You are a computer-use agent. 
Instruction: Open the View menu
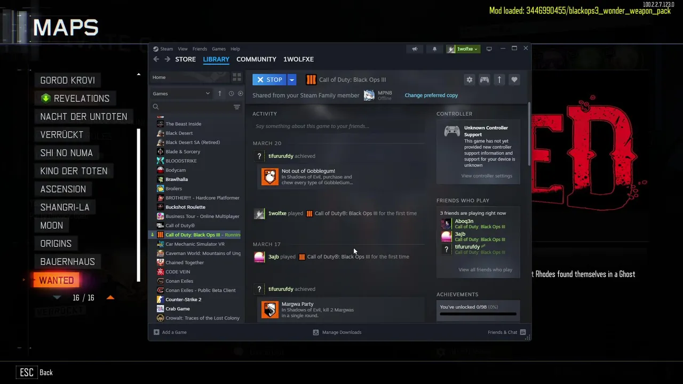[x=182, y=49]
